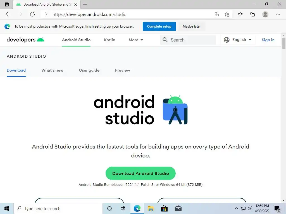
Task: Click the taskbar clock 12:59 PM
Action: (262, 206)
